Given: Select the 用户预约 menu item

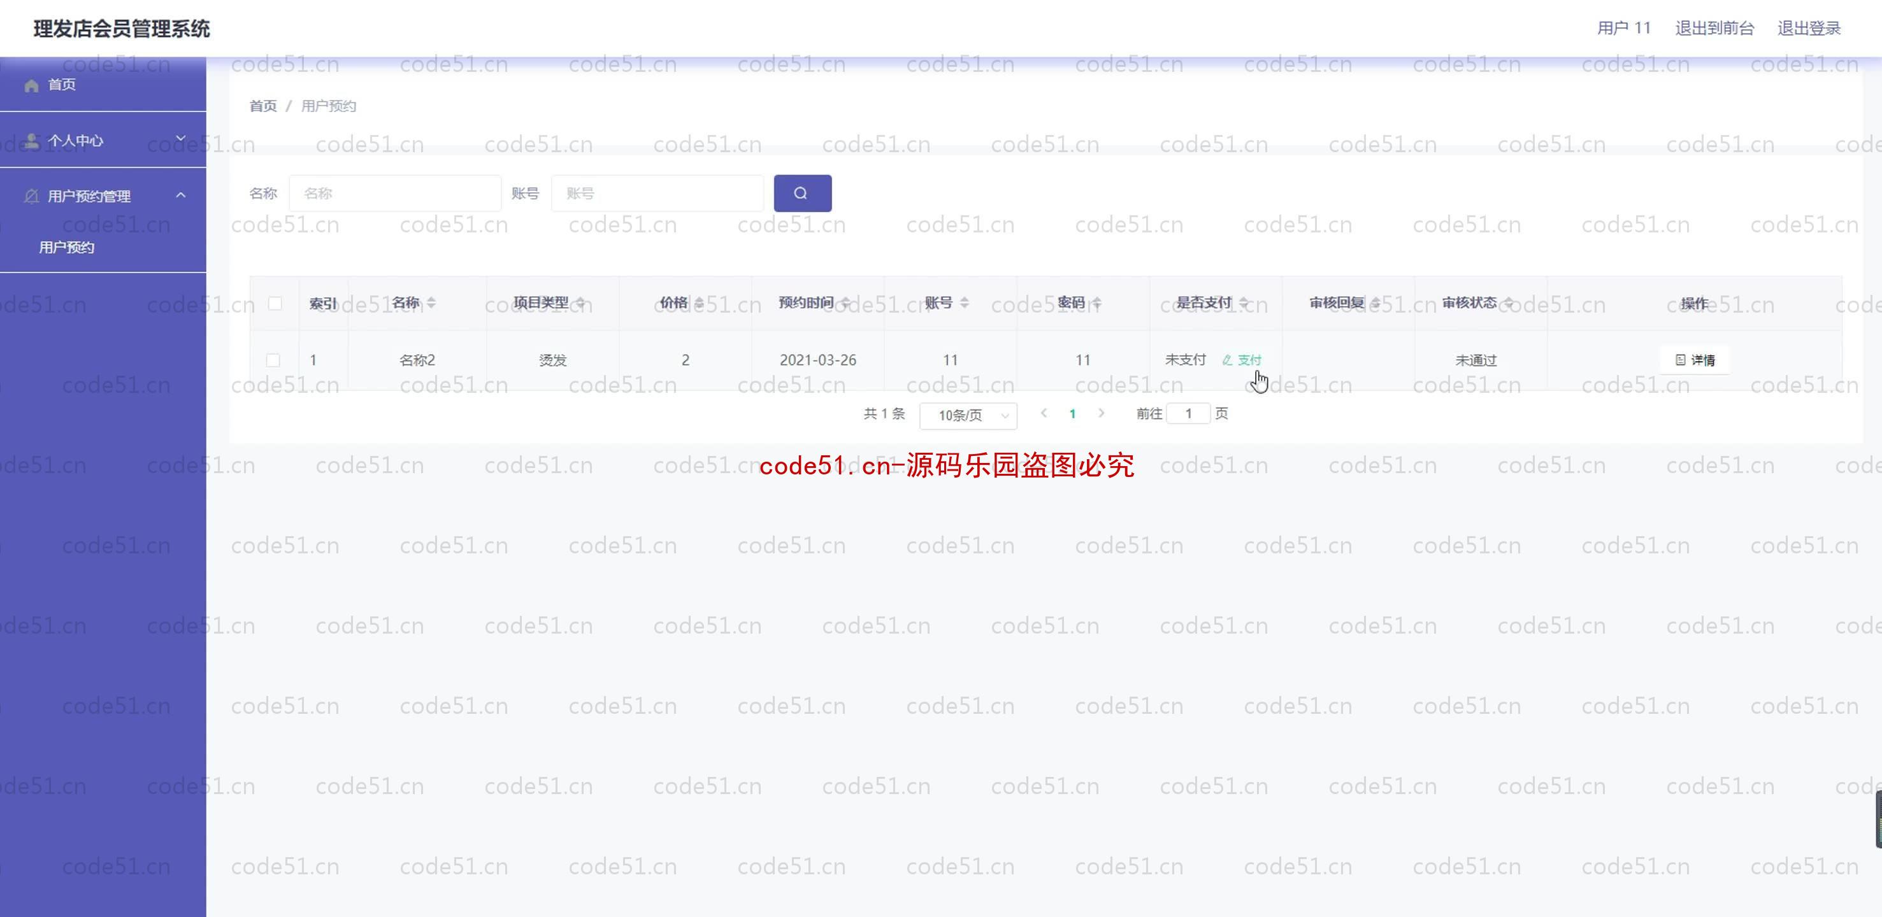Looking at the screenshot, I should (x=66, y=247).
